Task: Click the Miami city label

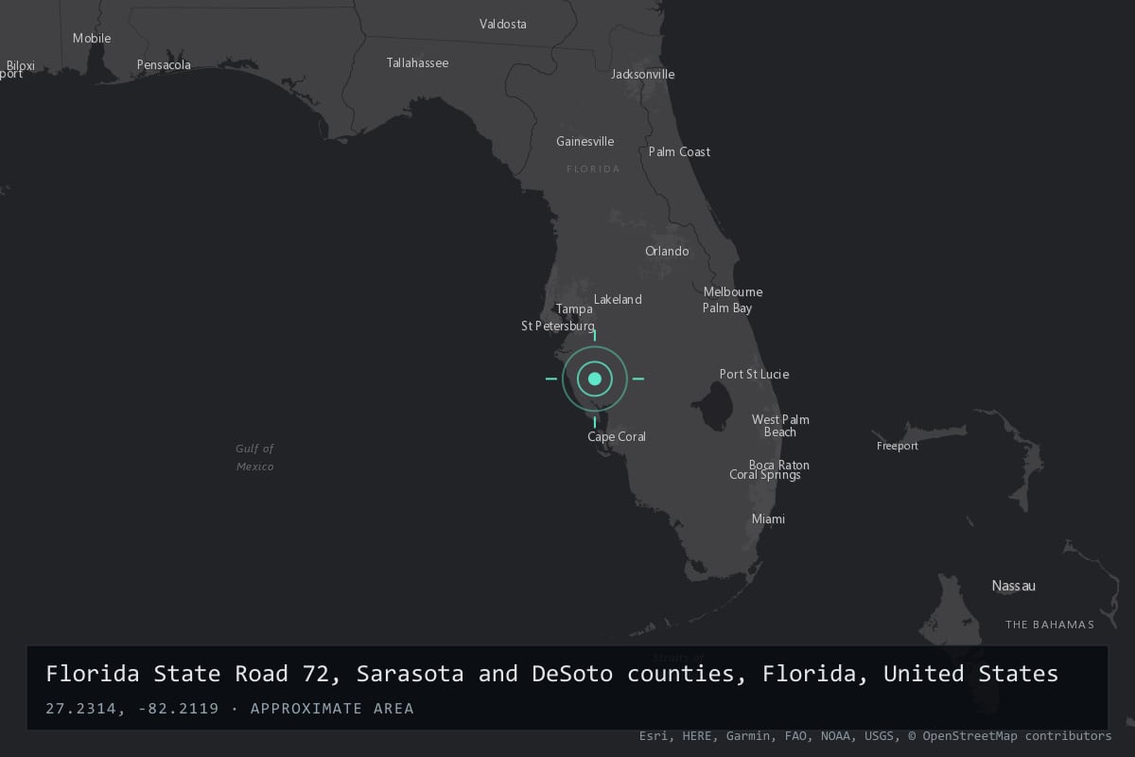Action: (768, 519)
